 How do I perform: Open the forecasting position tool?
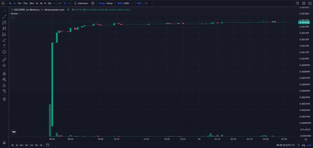point(4,34)
